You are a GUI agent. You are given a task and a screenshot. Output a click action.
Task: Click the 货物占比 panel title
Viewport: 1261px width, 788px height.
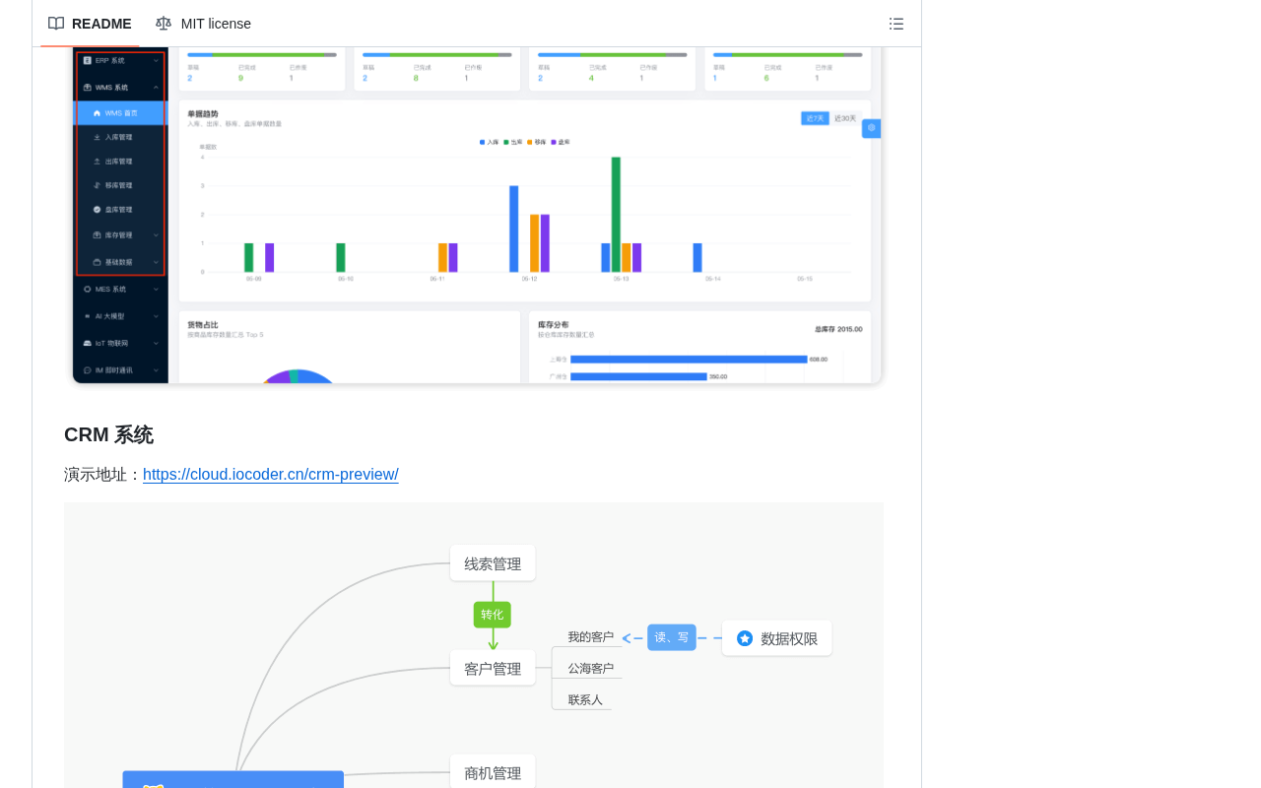[x=203, y=325]
